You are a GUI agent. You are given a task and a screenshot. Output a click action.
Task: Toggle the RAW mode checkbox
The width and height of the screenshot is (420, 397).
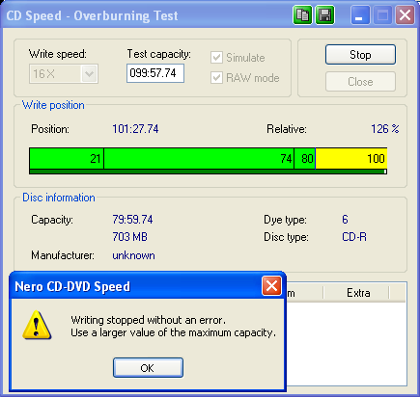click(x=216, y=78)
